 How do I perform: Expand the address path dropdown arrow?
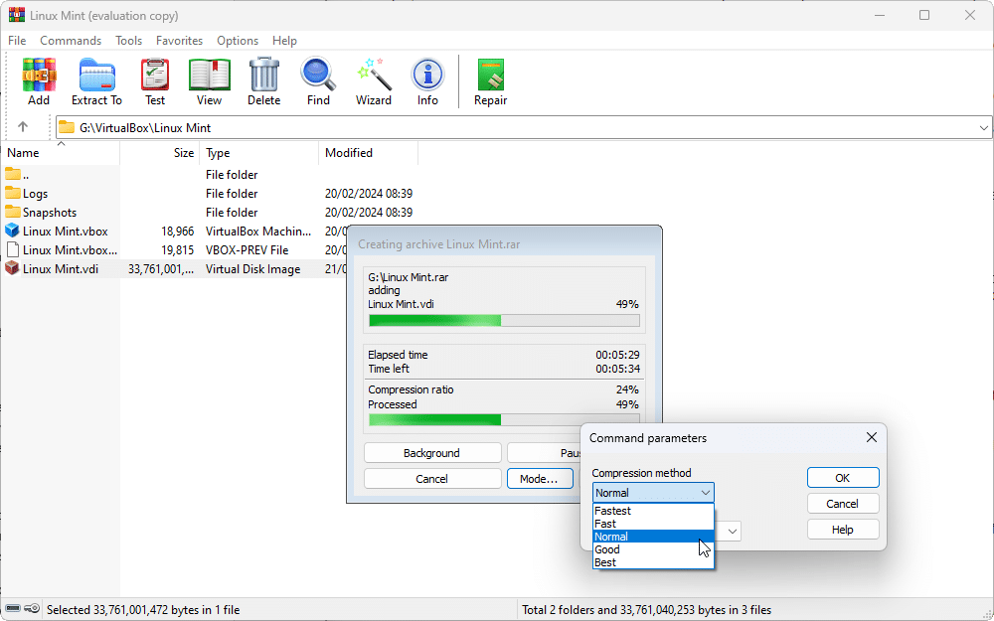click(x=983, y=127)
